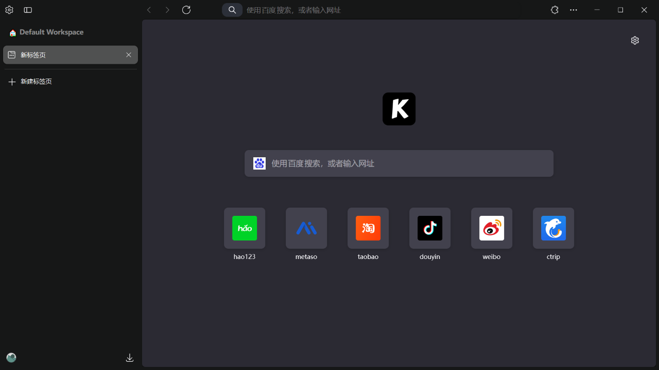Click the Baidu logo in the search bar

pos(259,163)
